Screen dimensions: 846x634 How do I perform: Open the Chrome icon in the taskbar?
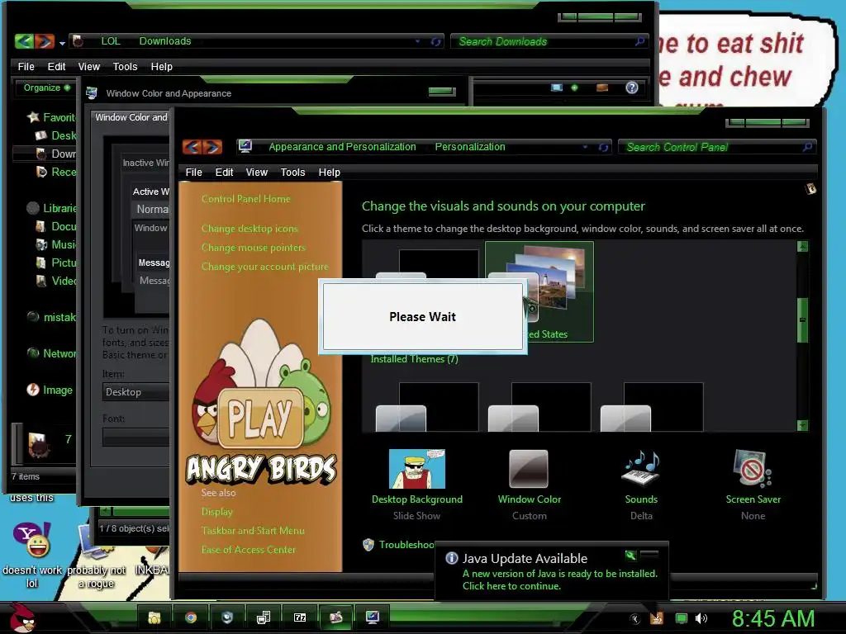191,617
